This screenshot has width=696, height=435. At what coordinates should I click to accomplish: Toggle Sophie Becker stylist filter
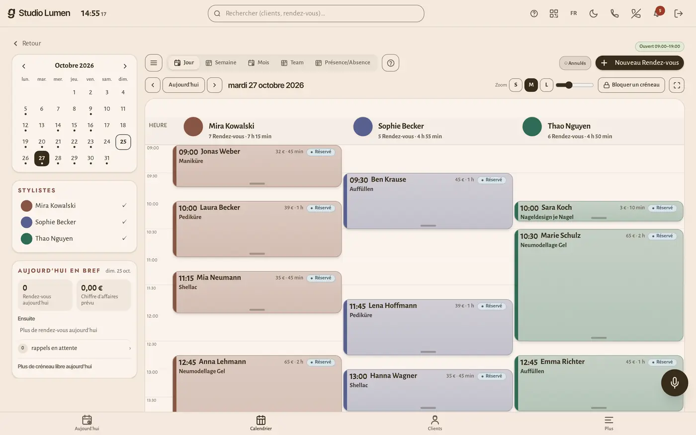74,222
